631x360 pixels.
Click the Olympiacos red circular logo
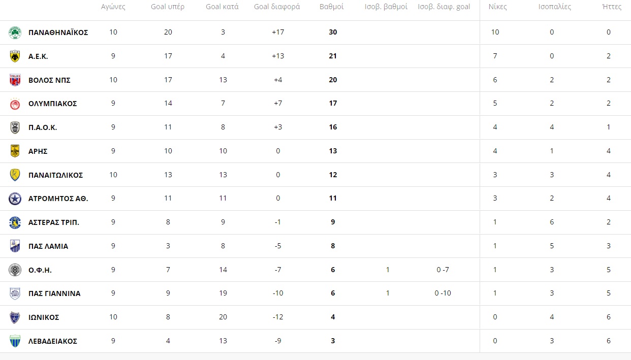pos(15,104)
